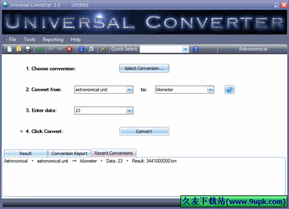This screenshot has width=289, height=209.
Task: Open the Quick Select dropdown arrow
Action: (185, 49)
